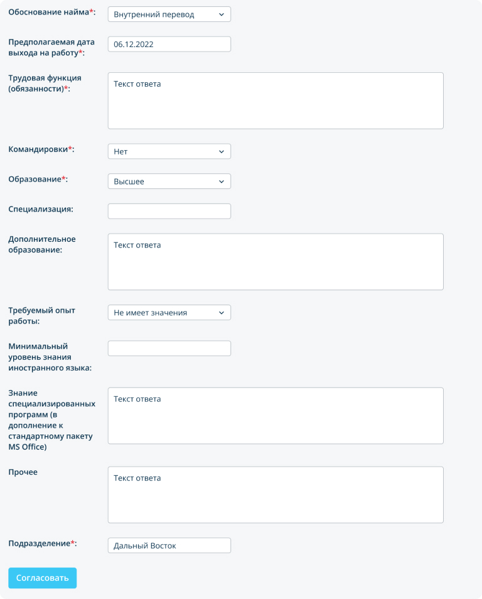
Task: Click the chevron beside Не имеет значения
Action: (x=222, y=313)
